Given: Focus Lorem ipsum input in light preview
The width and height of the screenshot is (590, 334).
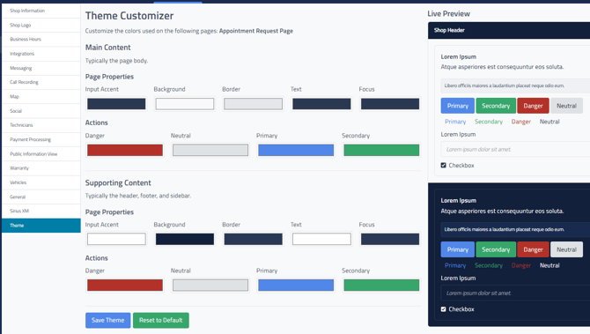Looking at the screenshot, I should coord(515,150).
